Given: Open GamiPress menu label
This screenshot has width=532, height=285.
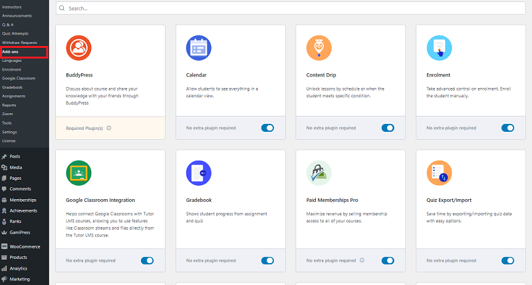Looking at the screenshot, I should click(x=20, y=232).
